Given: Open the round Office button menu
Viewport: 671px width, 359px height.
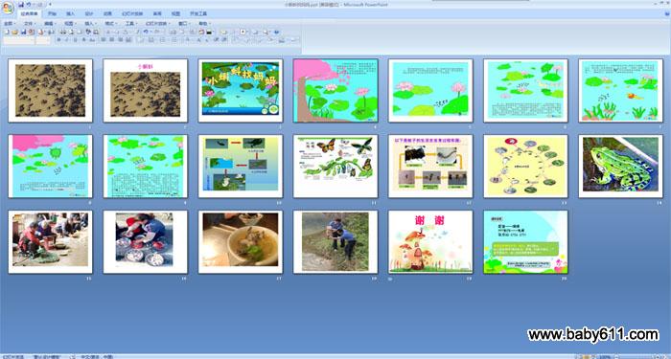Looking at the screenshot, I should coord(8,8).
